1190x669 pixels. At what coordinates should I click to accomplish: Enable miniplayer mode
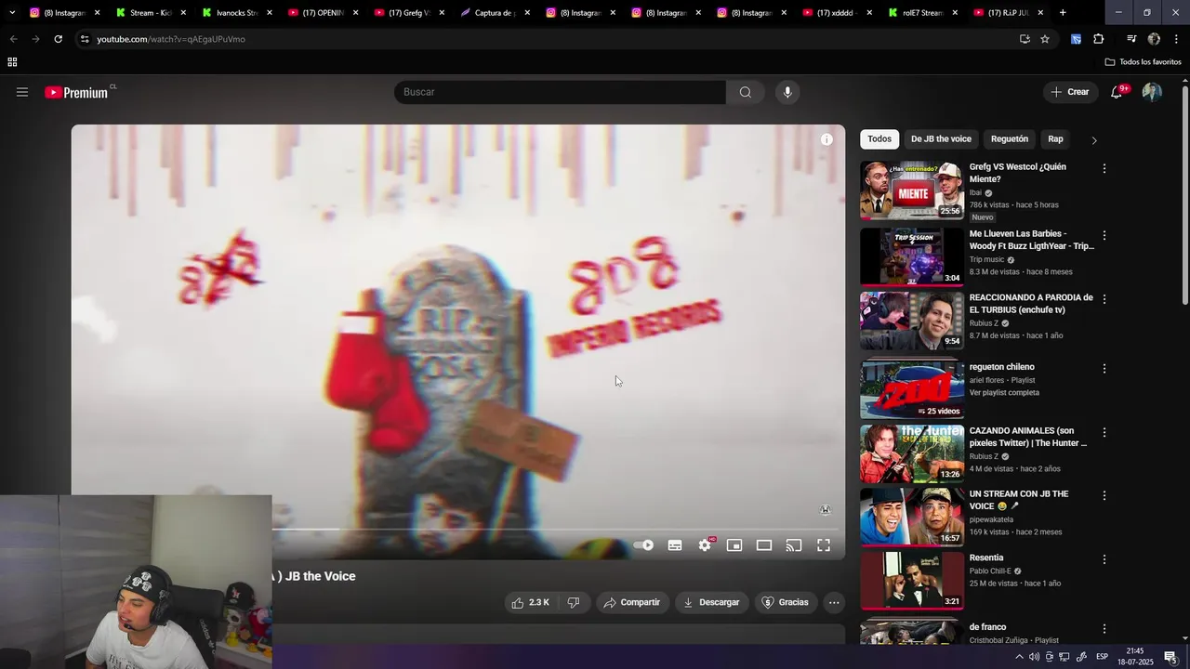(x=734, y=545)
